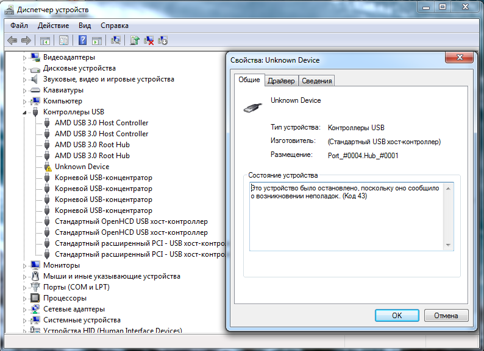Click the Back arrow toolbar icon
This screenshot has width=484, height=351.
(12, 40)
